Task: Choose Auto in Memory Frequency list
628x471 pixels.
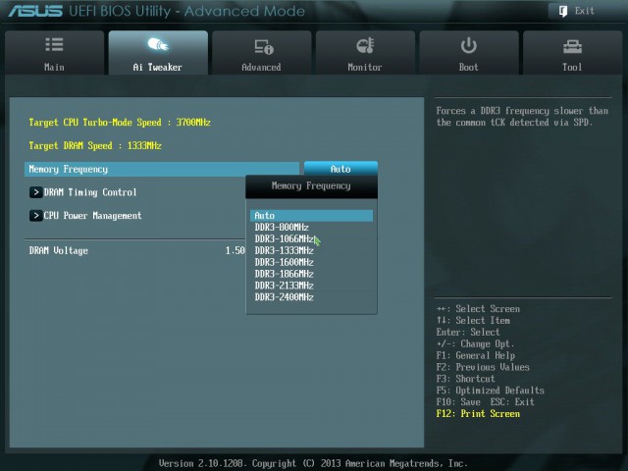Action: coord(312,216)
